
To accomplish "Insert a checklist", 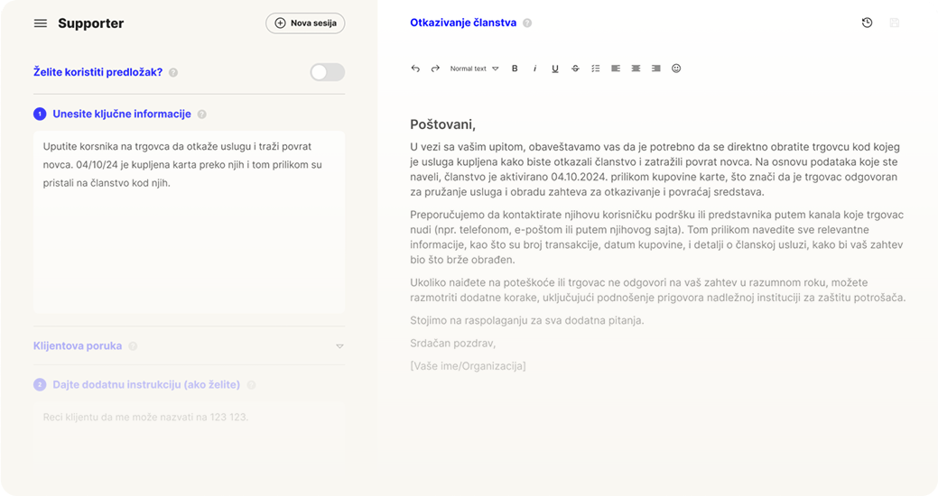I will click(595, 69).
